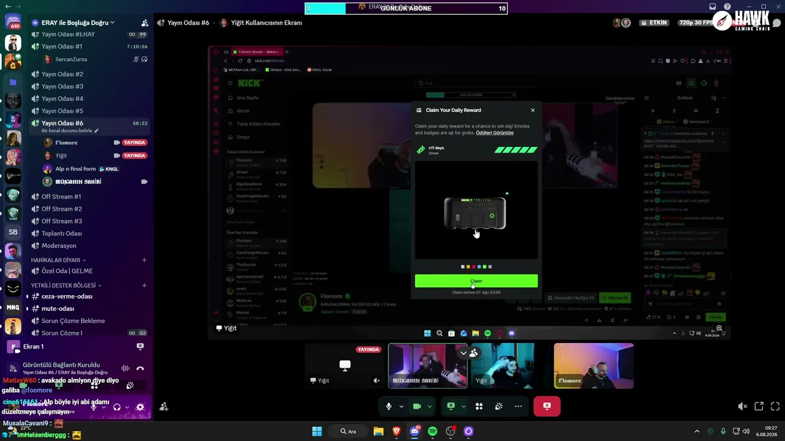Toggle screen share in the call control bar
The image size is (785, 441).
[x=451, y=406]
